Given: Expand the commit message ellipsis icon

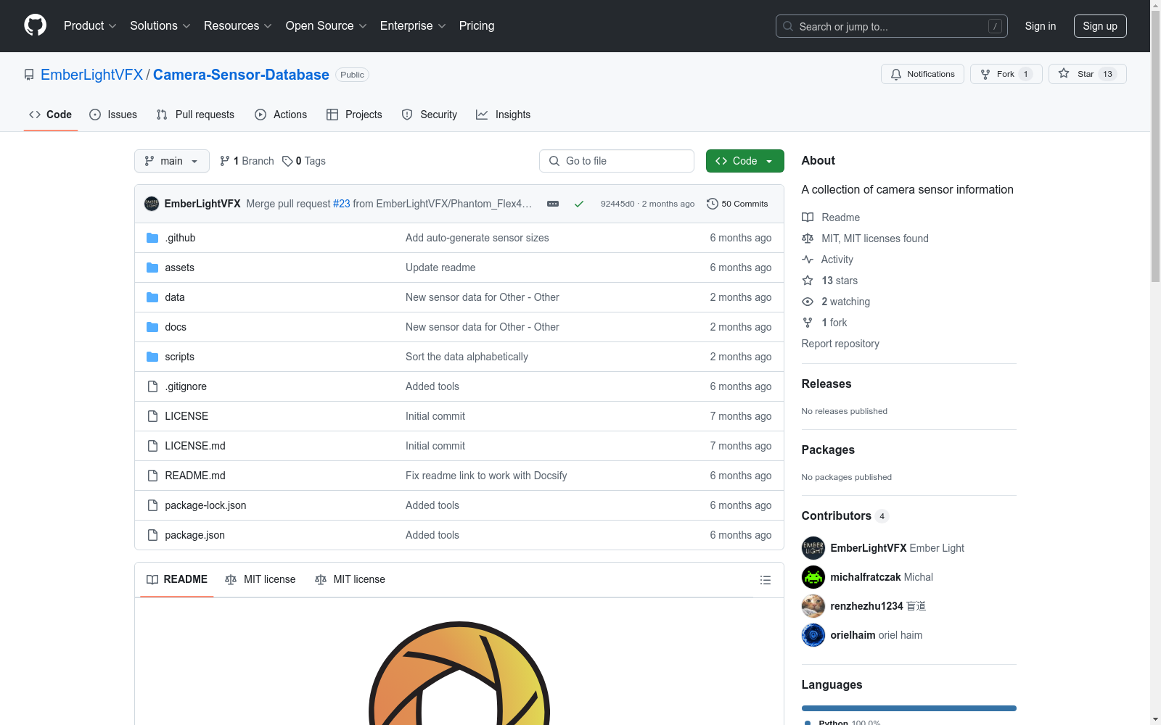Looking at the screenshot, I should tap(553, 204).
